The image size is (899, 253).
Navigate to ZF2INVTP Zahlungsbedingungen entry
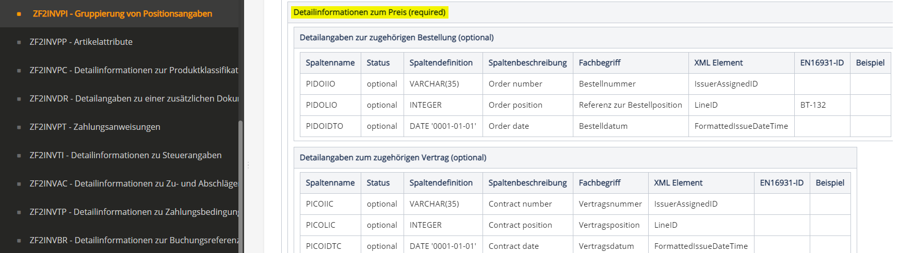point(134,212)
